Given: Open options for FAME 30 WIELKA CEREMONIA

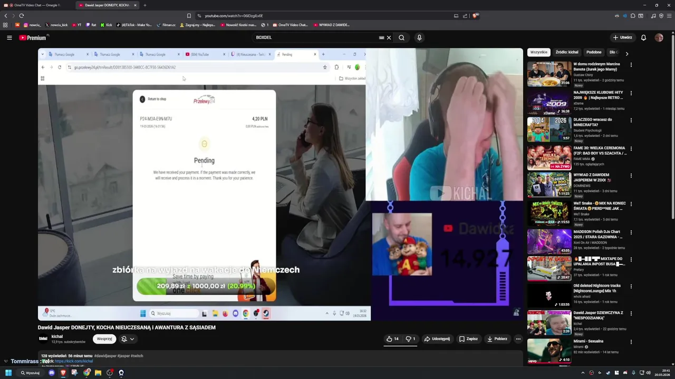Looking at the screenshot, I should click(631, 149).
